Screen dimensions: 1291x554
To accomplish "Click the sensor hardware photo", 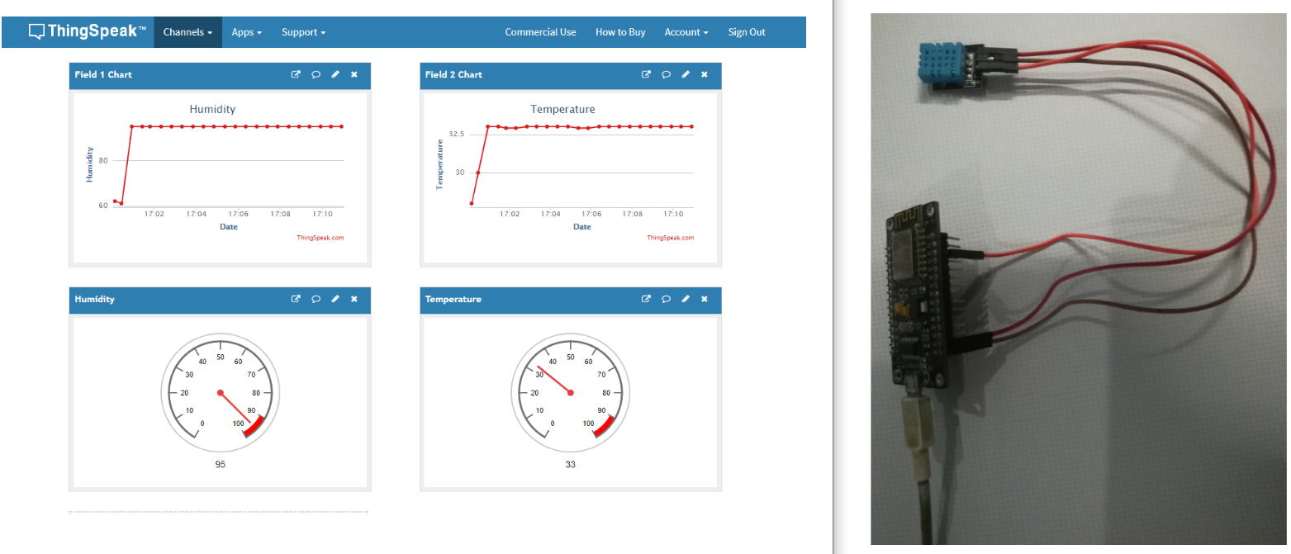I will [1078, 278].
